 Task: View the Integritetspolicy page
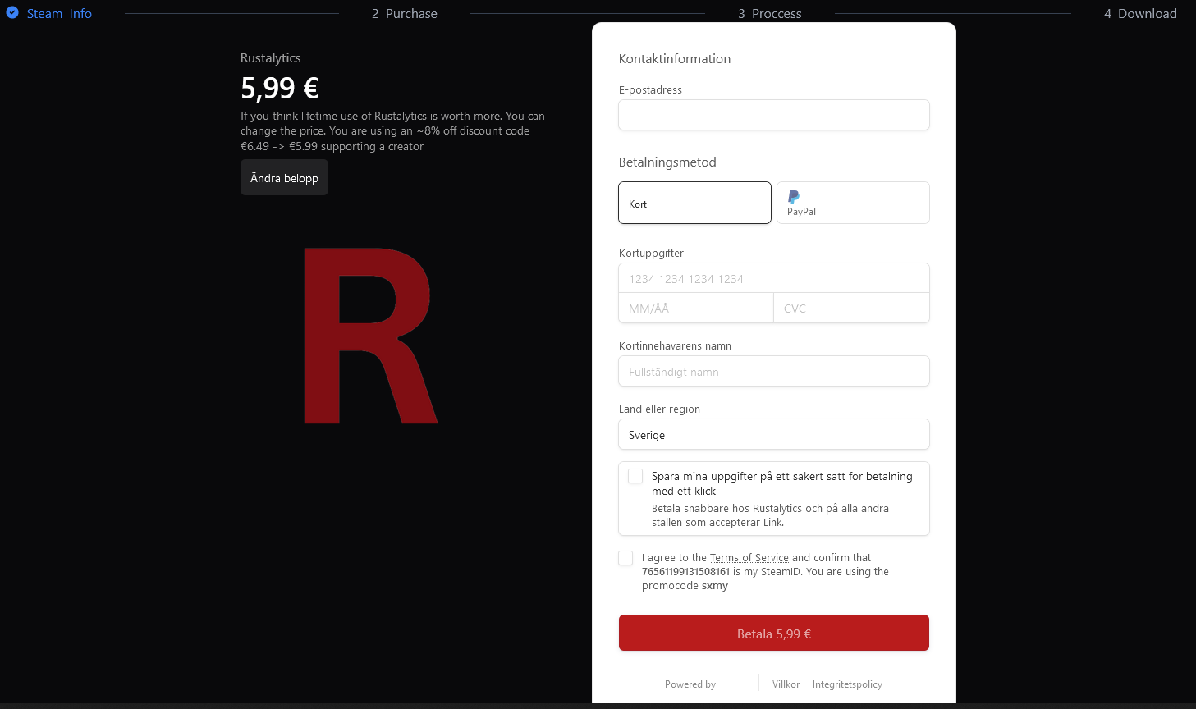(x=846, y=684)
